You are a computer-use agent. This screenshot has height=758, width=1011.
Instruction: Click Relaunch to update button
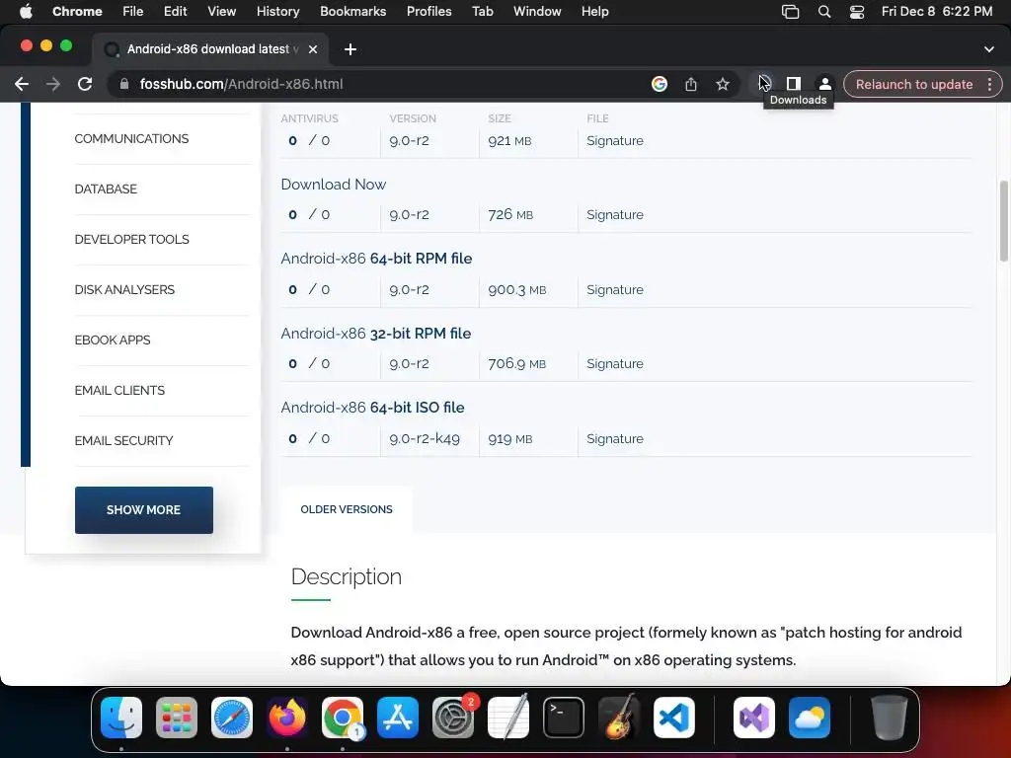(913, 84)
